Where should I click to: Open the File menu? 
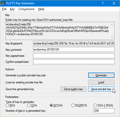pyautogui.click(x=4, y=9)
